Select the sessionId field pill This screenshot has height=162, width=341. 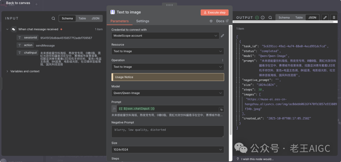(27, 38)
